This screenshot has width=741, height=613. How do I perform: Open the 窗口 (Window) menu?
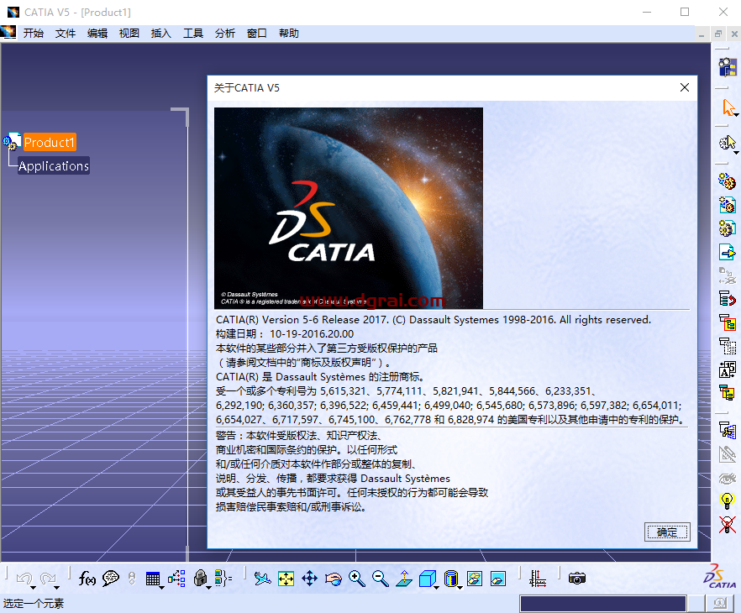[256, 33]
